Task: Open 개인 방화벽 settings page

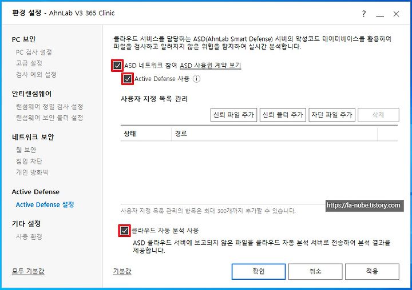Action: point(32,172)
